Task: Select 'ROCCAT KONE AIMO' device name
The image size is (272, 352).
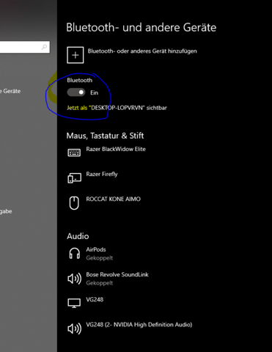Action: click(x=114, y=199)
